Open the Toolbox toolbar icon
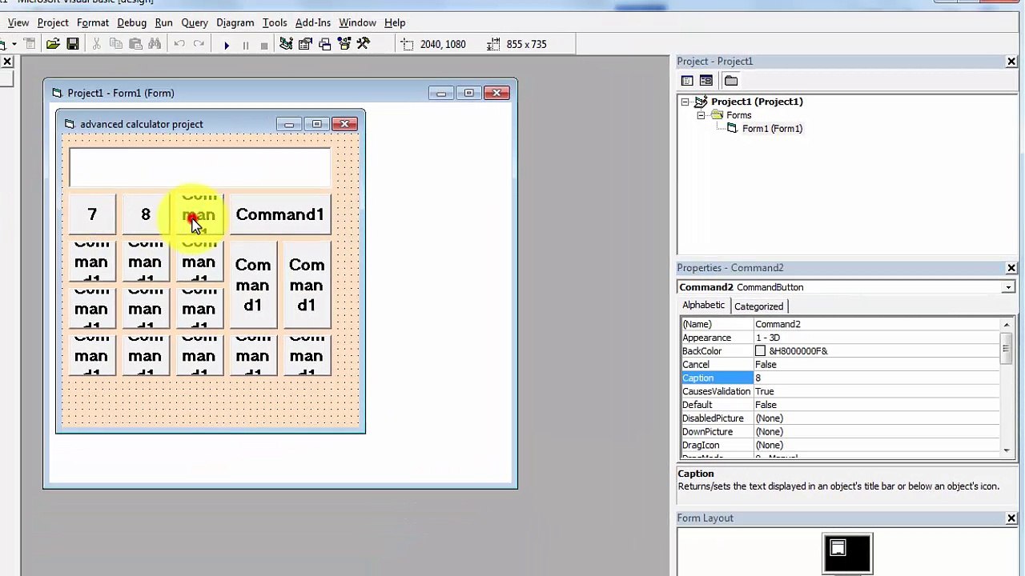This screenshot has width=1025, height=576. point(363,44)
